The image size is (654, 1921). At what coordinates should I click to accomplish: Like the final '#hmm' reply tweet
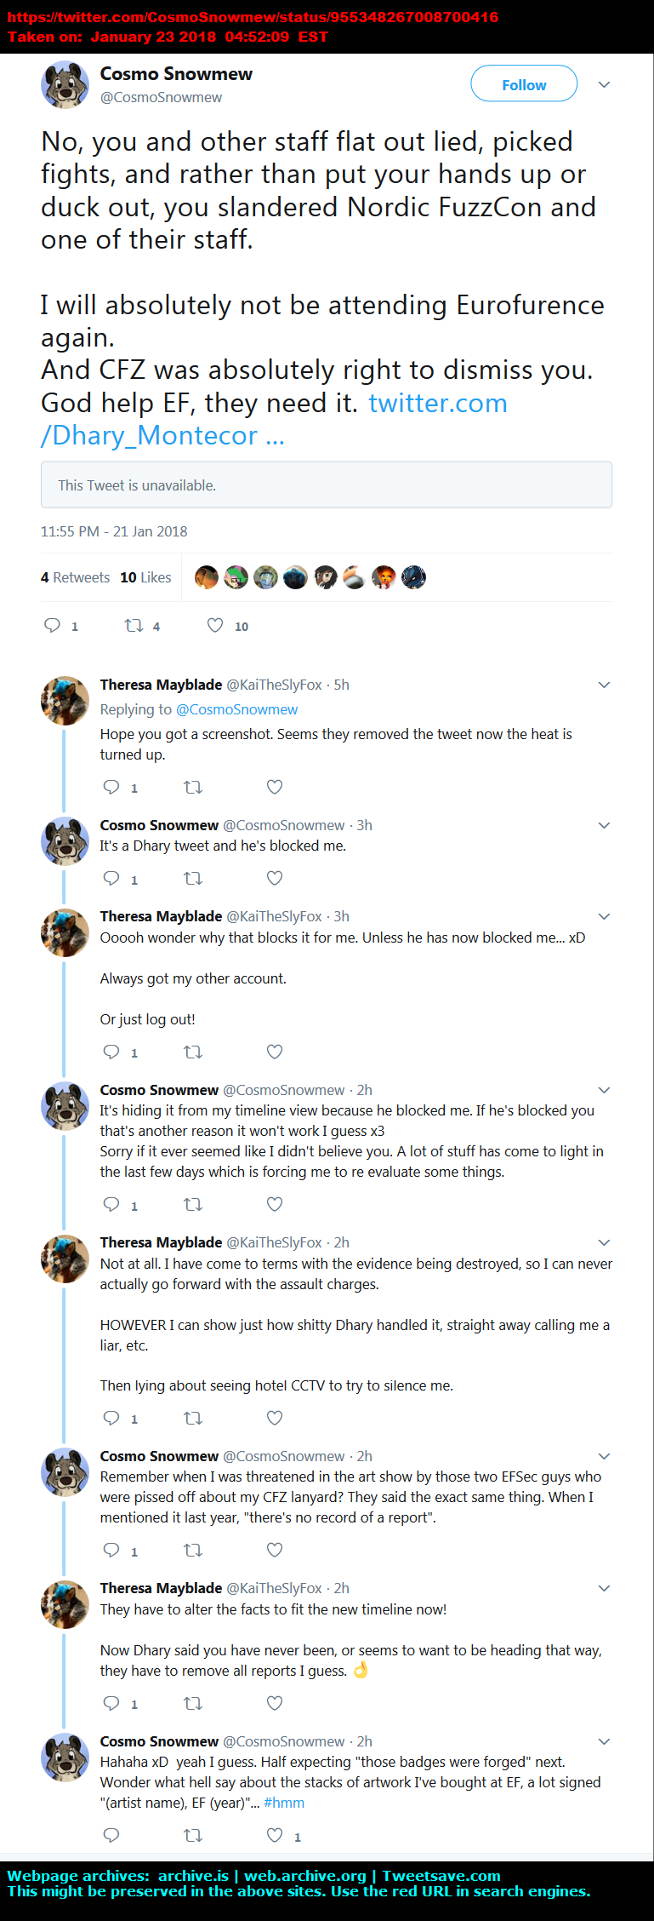(x=275, y=1835)
